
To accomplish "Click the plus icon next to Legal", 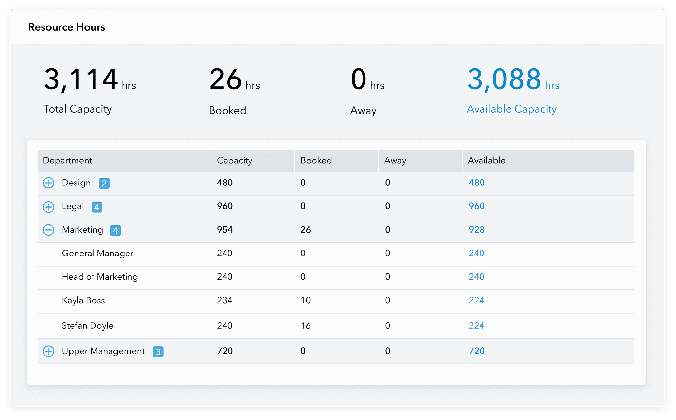I will tap(49, 206).
